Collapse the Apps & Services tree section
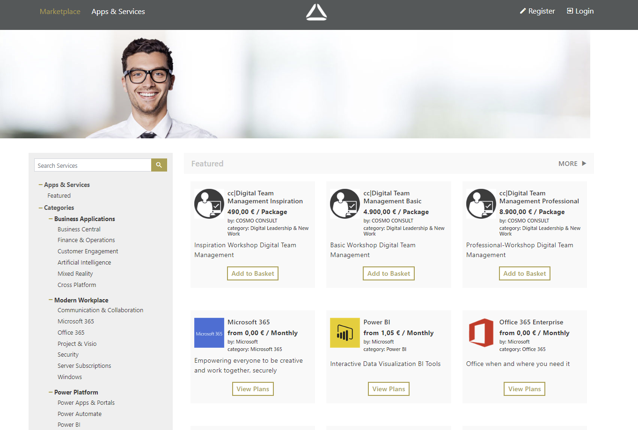The width and height of the screenshot is (638, 430). coord(41,185)
